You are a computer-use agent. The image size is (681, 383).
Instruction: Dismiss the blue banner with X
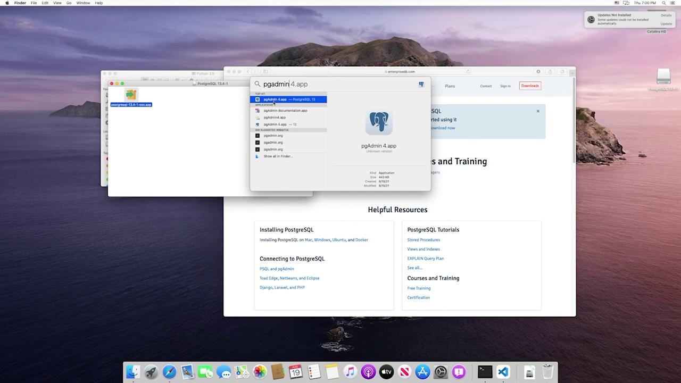click(x=538, y=111)
